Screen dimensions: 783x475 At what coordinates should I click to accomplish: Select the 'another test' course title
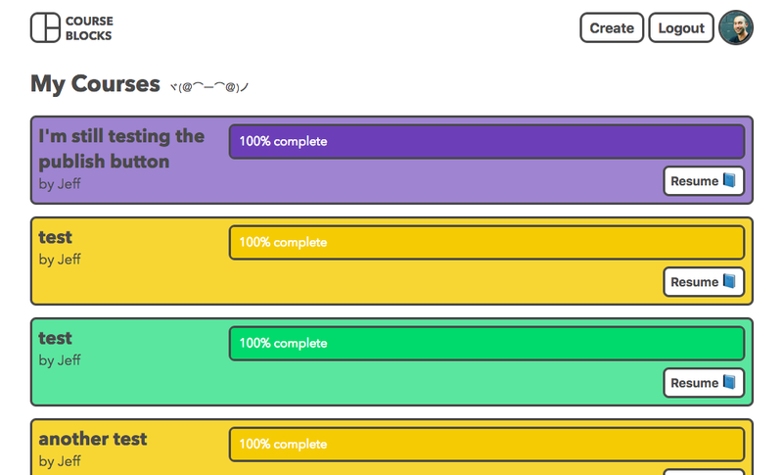click(93, 439)
